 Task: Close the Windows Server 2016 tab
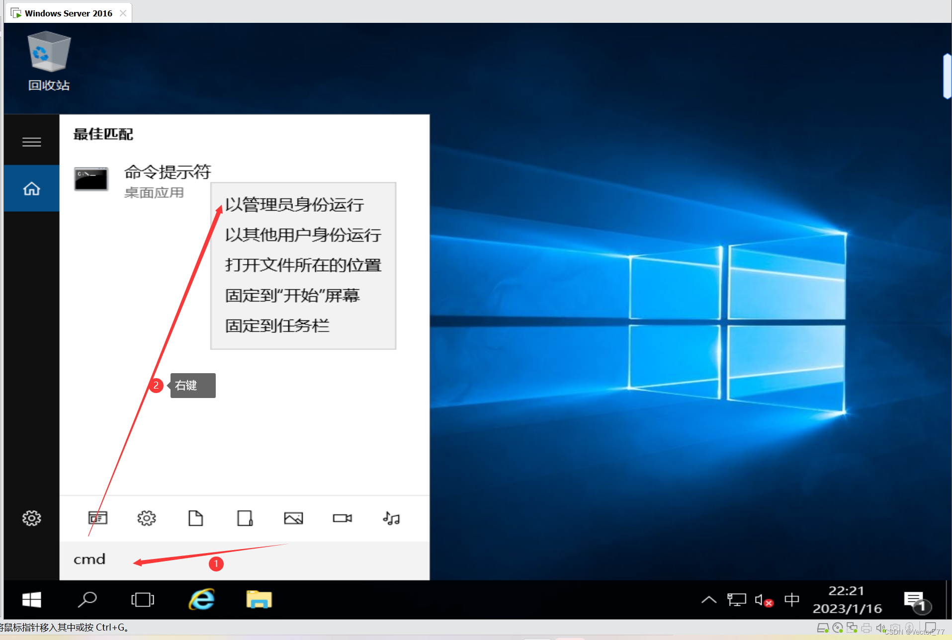(x=123, y=13)
